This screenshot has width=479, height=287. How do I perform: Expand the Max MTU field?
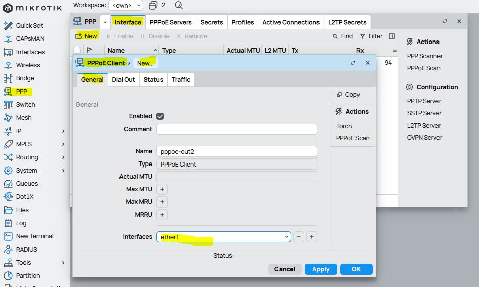pyautogui.click(x=162, y=189)
